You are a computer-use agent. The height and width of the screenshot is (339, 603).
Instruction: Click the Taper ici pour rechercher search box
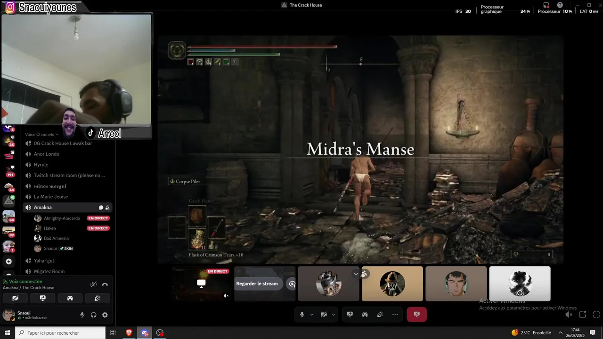coord(60,333)
